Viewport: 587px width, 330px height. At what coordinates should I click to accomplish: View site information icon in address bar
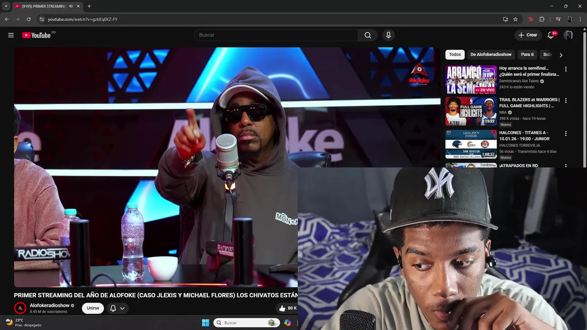pyautogui.click(x=41, y=19)
